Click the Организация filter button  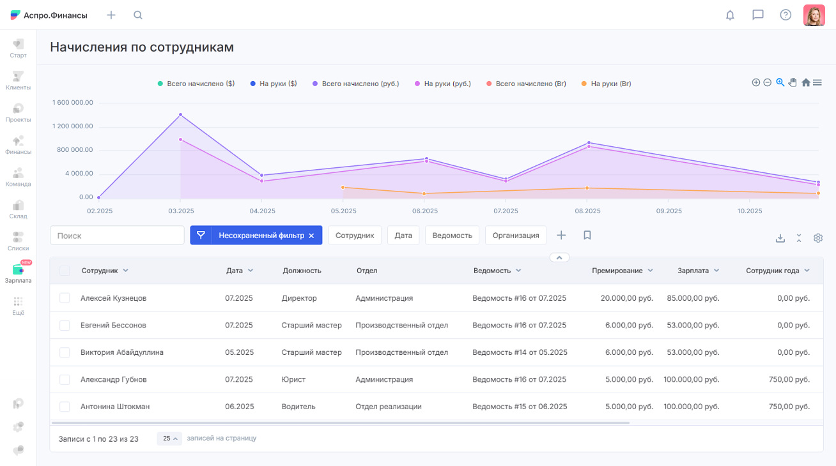[x=516, y=236]
